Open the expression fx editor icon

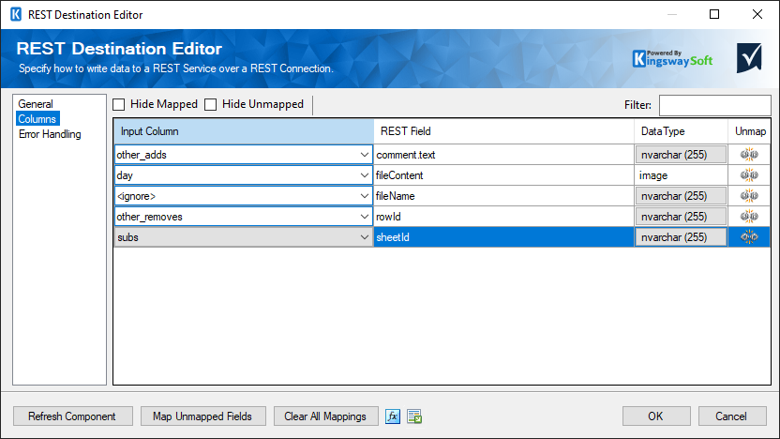click(394, 416)
